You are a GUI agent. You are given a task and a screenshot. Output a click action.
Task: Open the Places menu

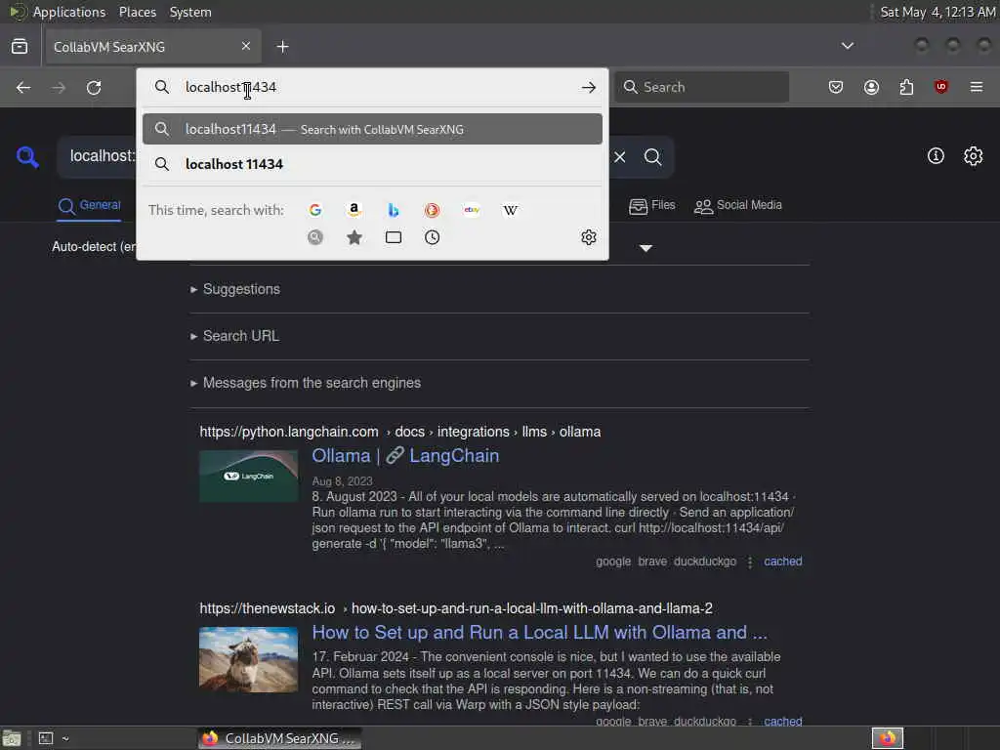tap(137, 12)
